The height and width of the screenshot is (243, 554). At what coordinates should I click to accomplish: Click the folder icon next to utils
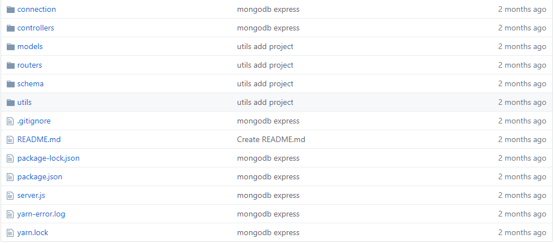(x=11, y=103)
